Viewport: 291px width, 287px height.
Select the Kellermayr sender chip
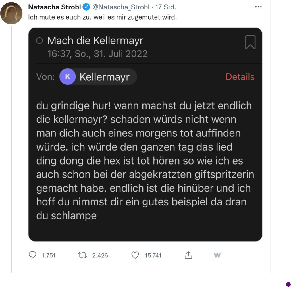tap(104, 77)
